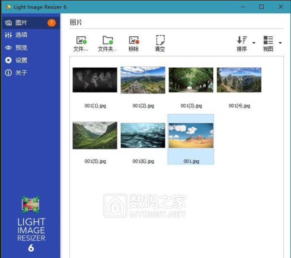Open the Options (选项) sidebar tab
291x258 pixels.
pos(22,35)
